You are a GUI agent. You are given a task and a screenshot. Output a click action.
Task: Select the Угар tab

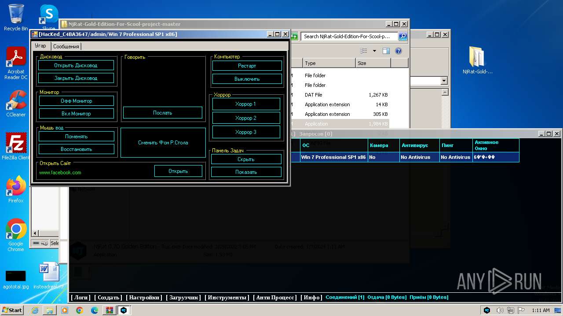pyautogui.click(x=40, y=46)
